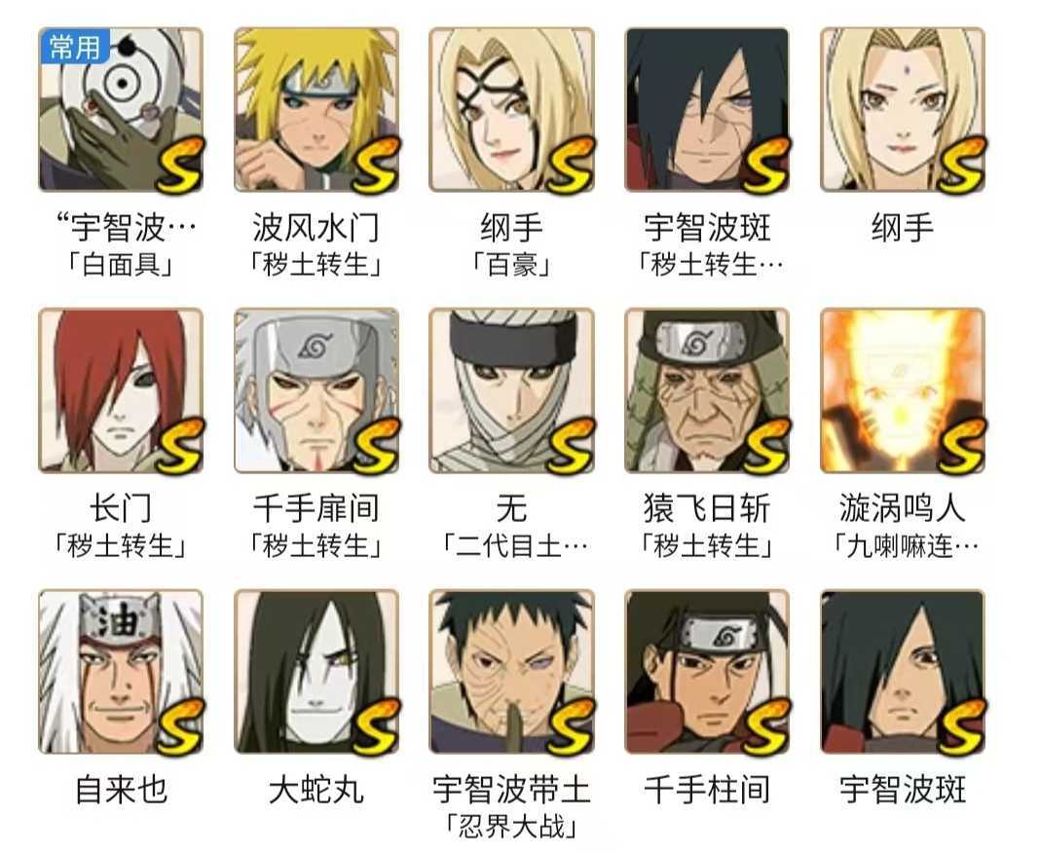This screenshot has height=854, width=1040.
Task: Select 猿飞日斩 「秽土转生」 portrait
Action: (707, 390)
